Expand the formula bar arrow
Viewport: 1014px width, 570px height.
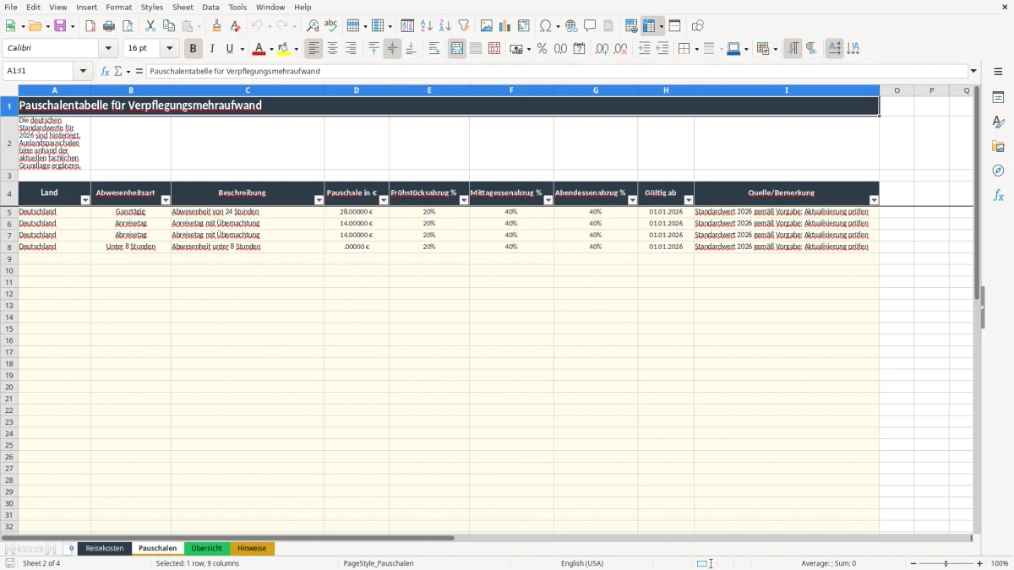973,71
